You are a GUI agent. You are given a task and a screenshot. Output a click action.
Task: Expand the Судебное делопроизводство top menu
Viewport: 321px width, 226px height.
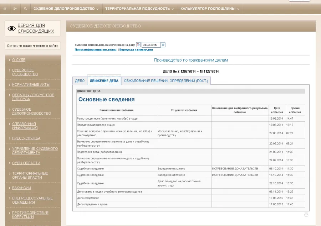coord(66,9)
